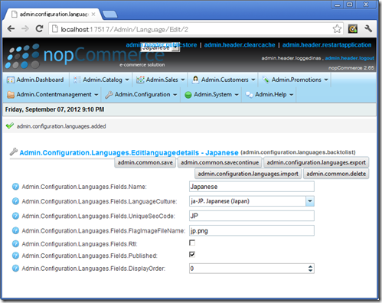
Task: Click the help icon beside Fields.FlagImageFileName
Action: coord(15,230)
